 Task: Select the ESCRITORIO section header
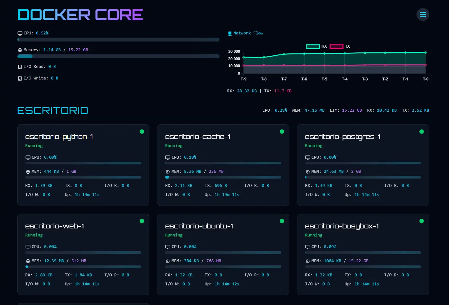tap(52, 110)
